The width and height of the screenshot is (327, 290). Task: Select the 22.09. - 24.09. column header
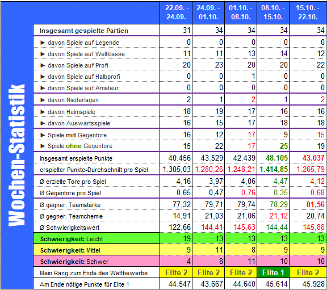point(176,12)
